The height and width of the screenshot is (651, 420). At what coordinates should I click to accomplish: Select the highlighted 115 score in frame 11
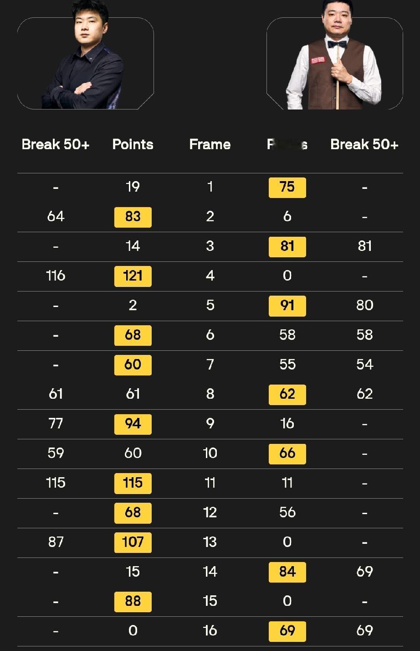133,483
